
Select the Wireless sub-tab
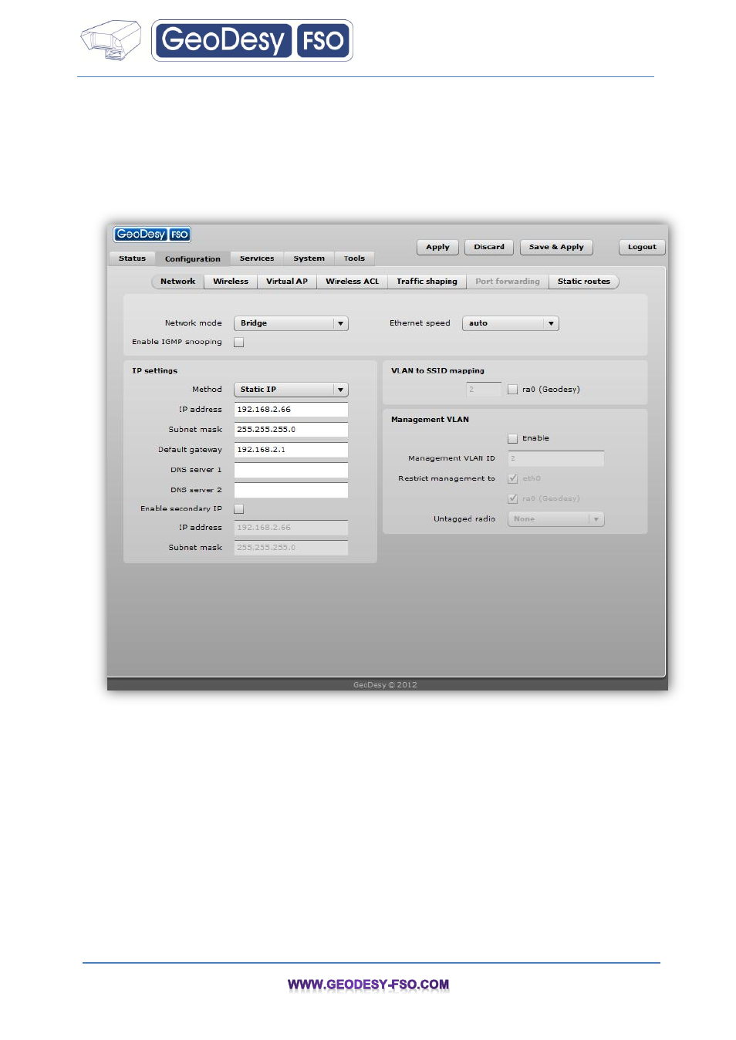(x=231, y=282)
